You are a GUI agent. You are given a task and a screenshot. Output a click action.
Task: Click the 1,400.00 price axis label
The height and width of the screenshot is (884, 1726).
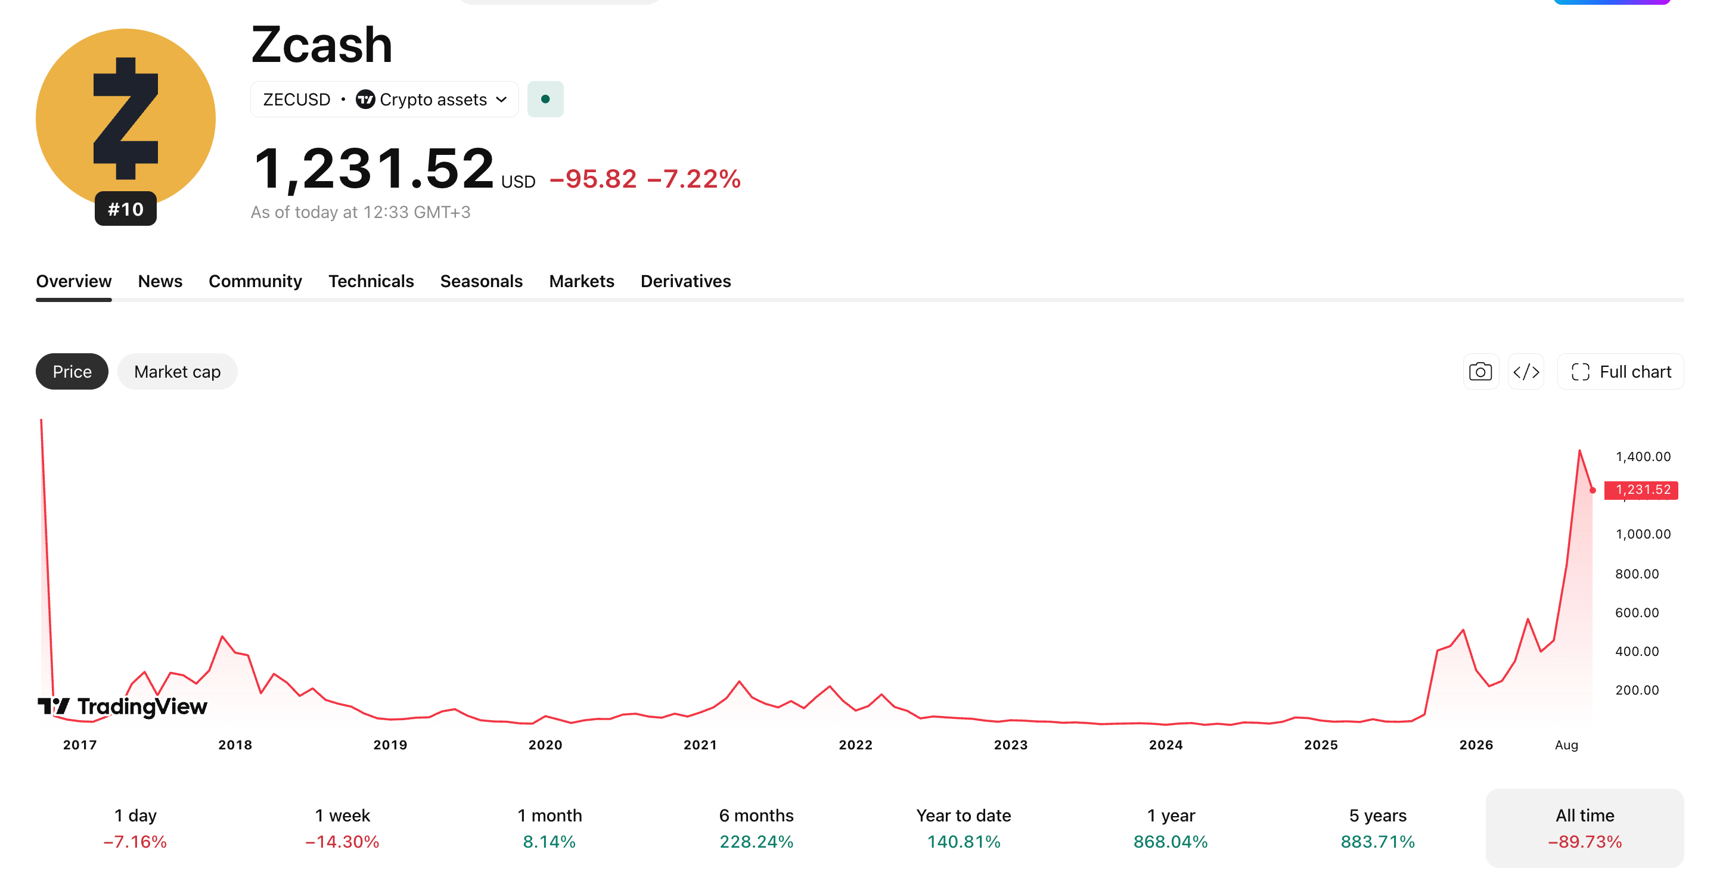(x=1643, y=457)
